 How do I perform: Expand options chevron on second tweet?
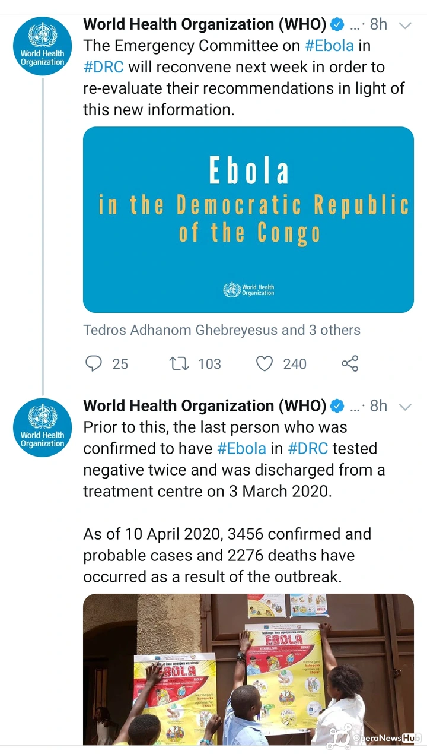pos(406,407)
